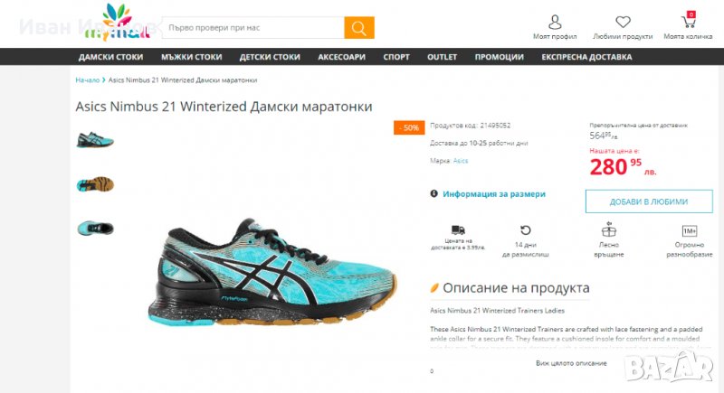Click the Лесно връщане box icon
The height and width of the screenshot is (393, 724).
click(609, 229)
